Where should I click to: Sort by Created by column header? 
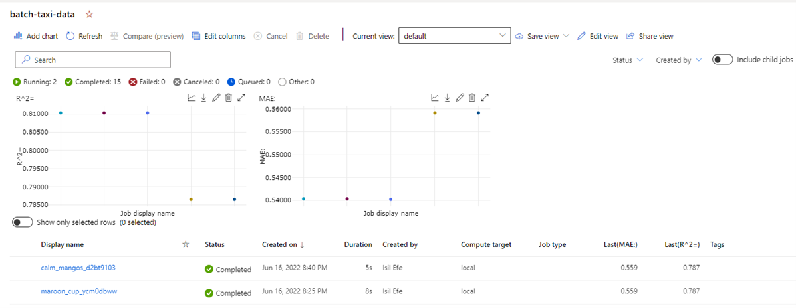(400, 244)
